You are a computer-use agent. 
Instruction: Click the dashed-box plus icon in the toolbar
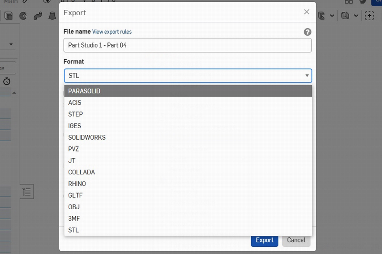(369, 16)
